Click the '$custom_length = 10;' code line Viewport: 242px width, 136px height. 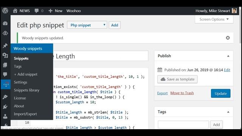pyautogui.click(x=76, y=102)
